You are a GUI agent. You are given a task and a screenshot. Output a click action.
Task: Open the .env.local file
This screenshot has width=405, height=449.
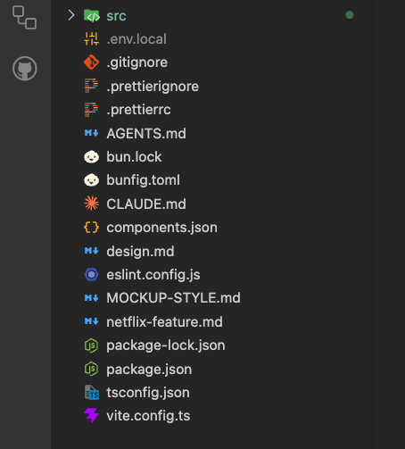click(x=136, y=39)
